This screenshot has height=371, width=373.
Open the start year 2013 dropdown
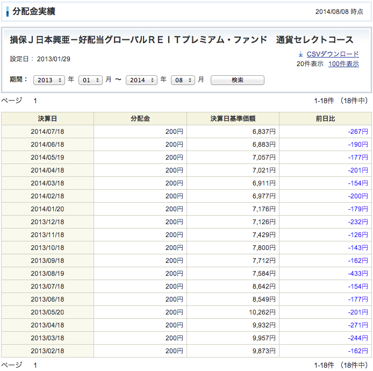[49, 80]
